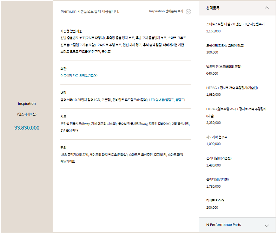Click the 지능형 안전 기술 heading
277x233 pixels.
[71, 31]
